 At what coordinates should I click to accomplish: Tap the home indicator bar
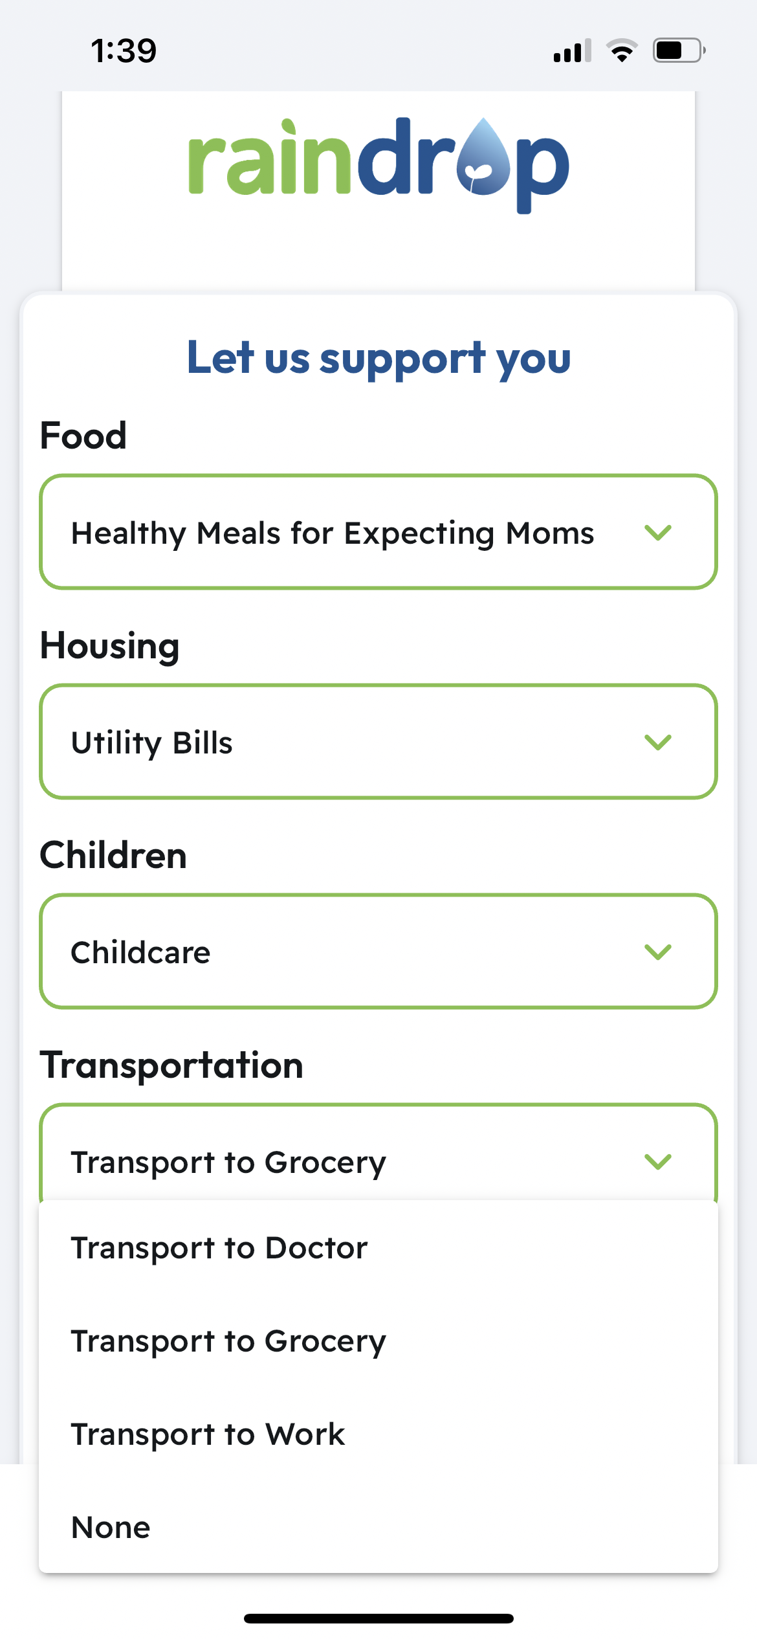tap(378, 1618)
